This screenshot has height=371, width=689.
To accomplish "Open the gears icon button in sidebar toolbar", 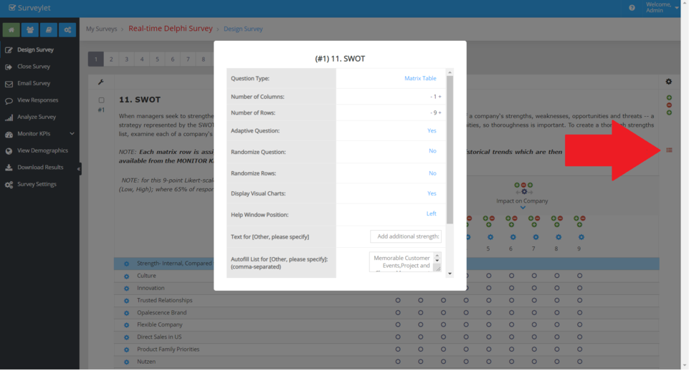I will [67, 29].
